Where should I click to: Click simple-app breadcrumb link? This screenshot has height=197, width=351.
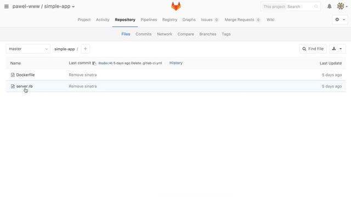pos(65,49)
